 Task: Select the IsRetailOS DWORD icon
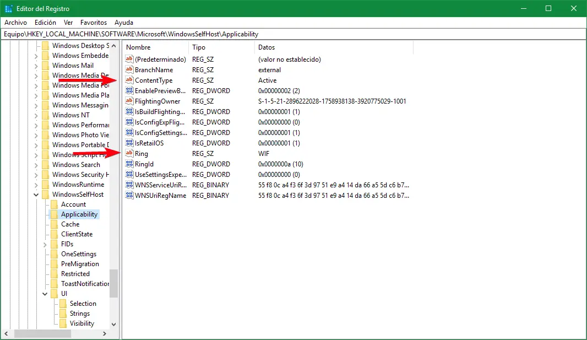129,143
